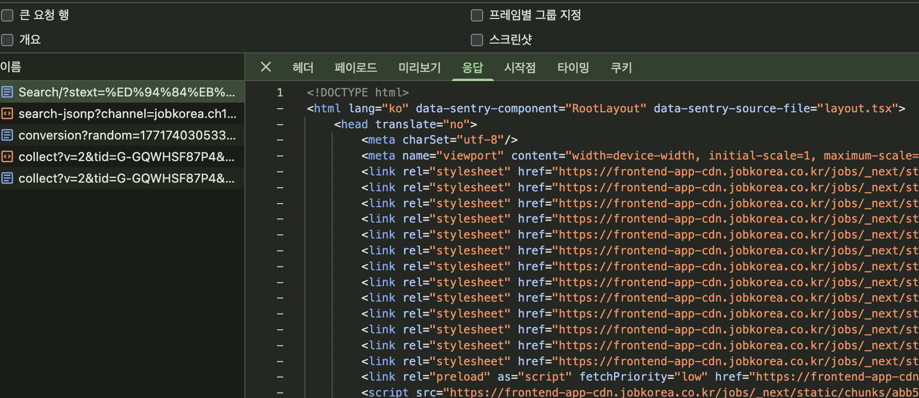919x398 pixels.
Task: Click line number 1 in response gutter
Action: tap(280, 93)
